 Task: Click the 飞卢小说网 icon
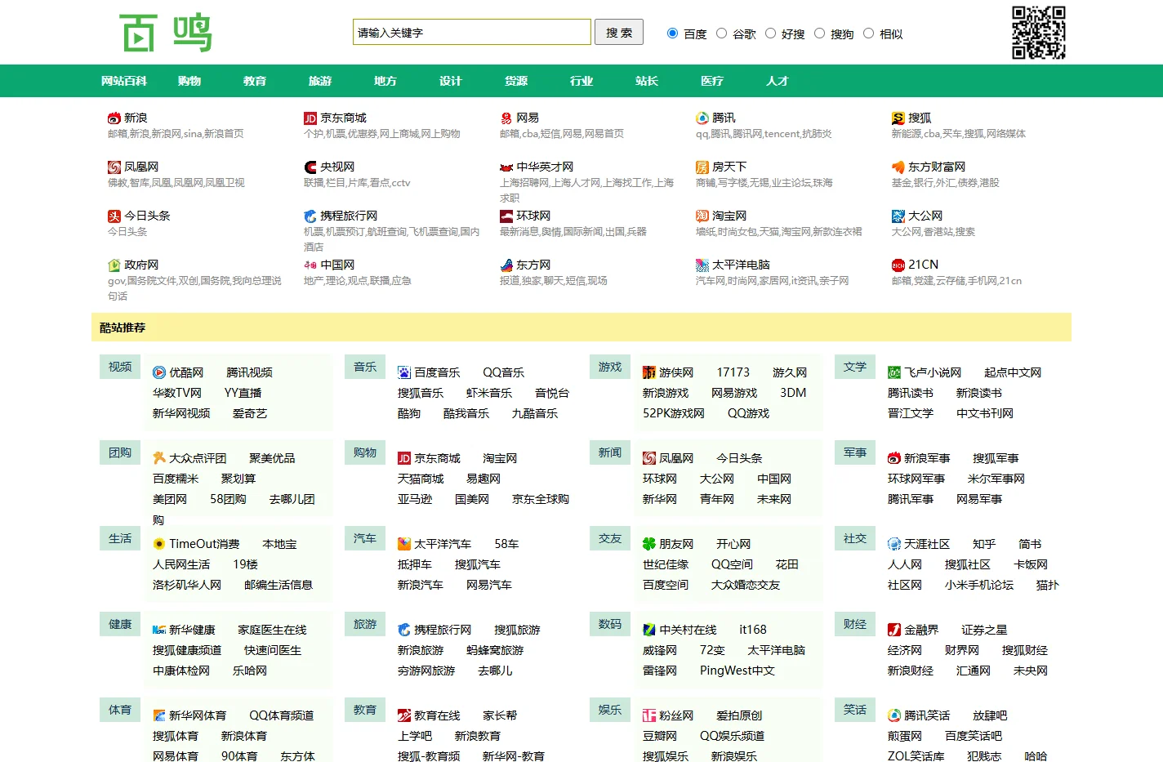tap(894, 373)
